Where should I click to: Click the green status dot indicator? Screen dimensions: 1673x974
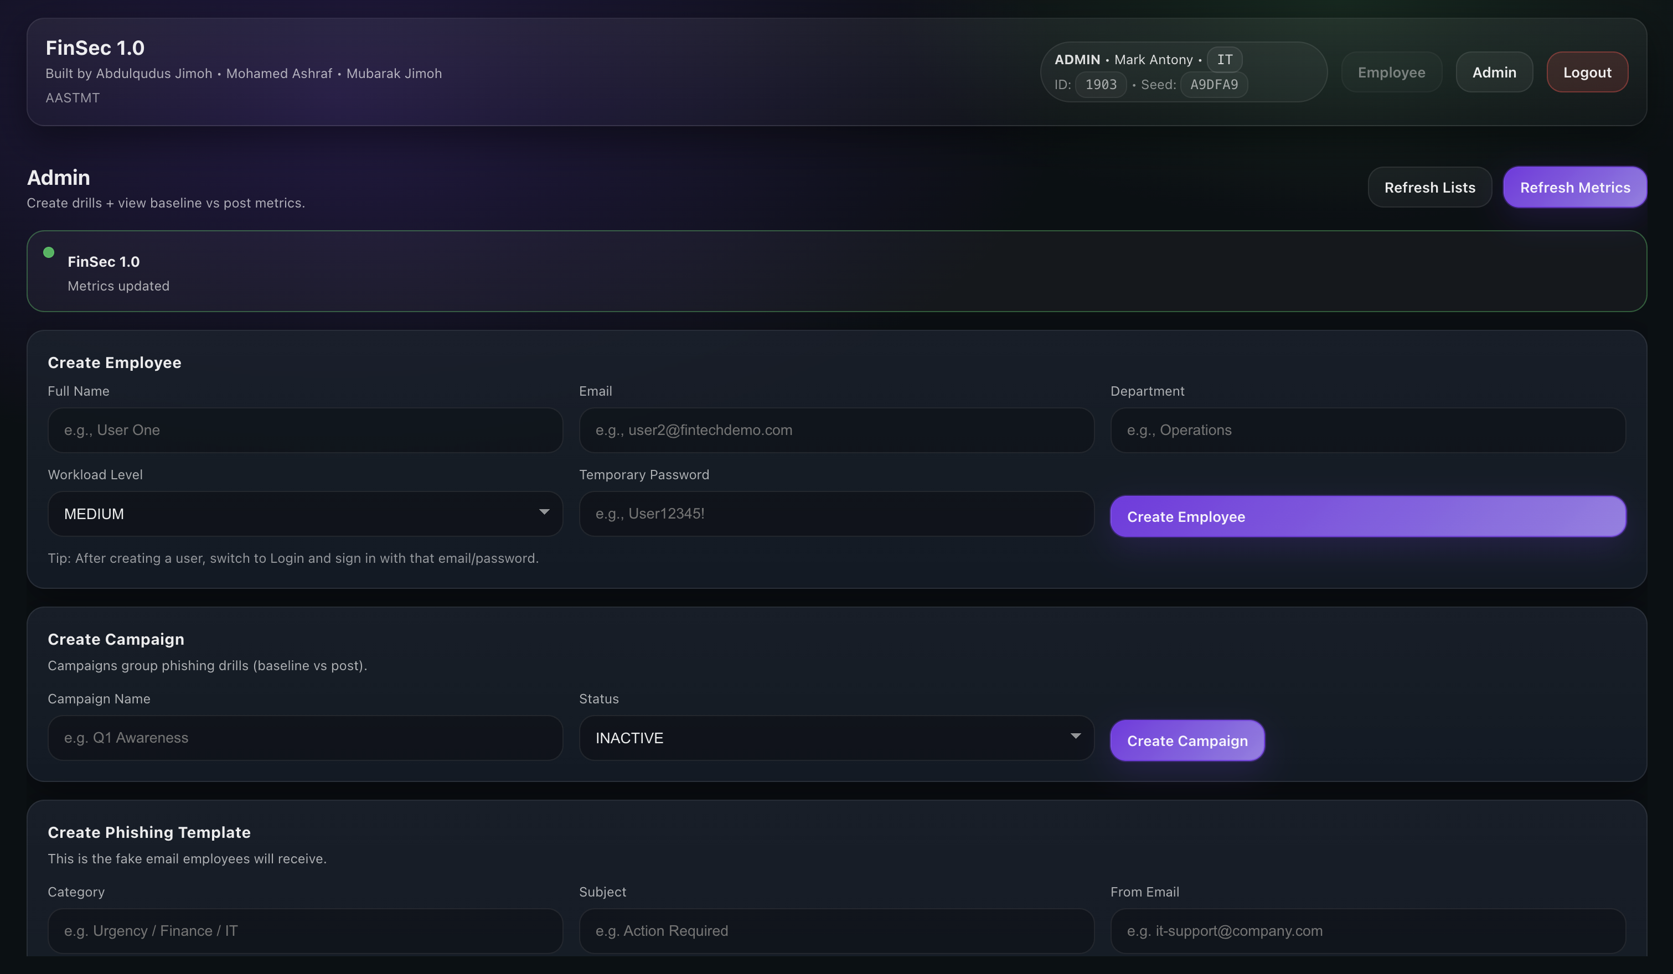click(x=49, y=252)
